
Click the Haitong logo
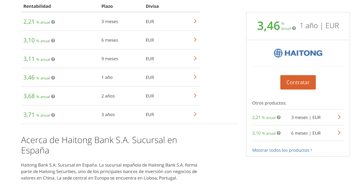(298, 53)
